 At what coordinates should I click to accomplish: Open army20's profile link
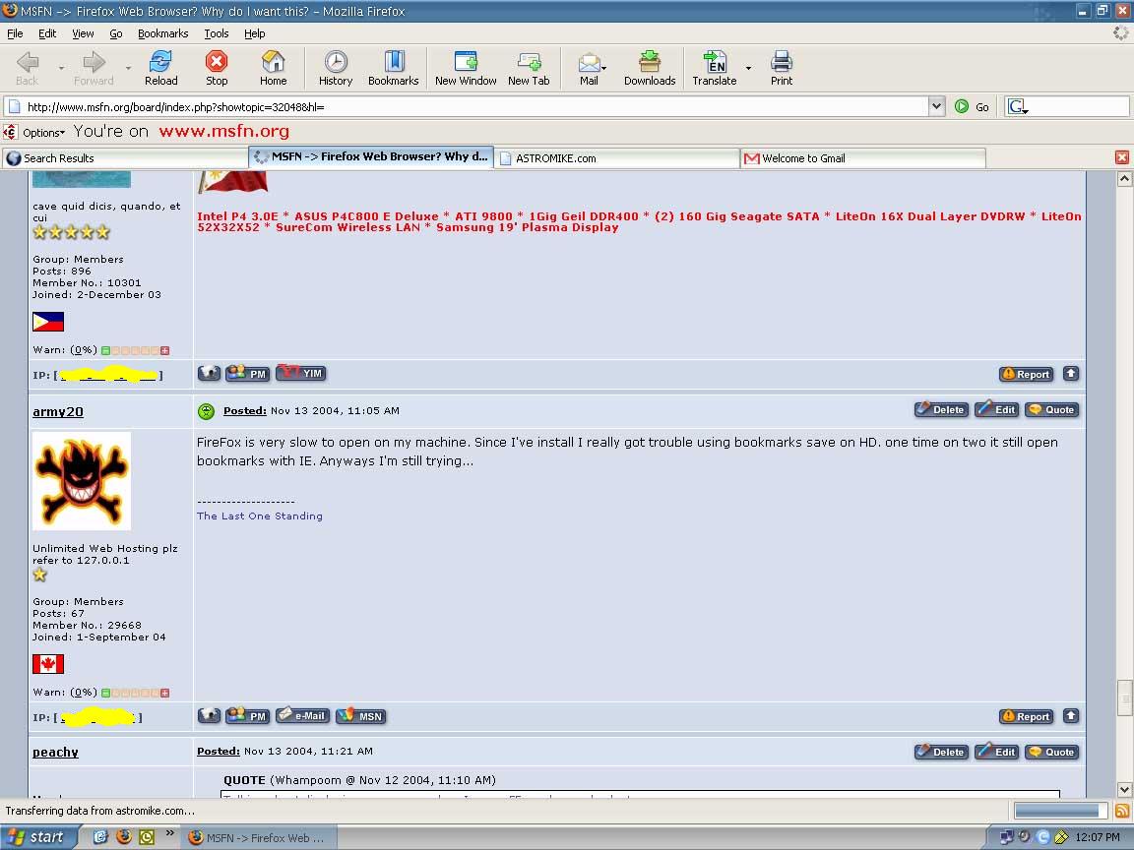(58, 412)
